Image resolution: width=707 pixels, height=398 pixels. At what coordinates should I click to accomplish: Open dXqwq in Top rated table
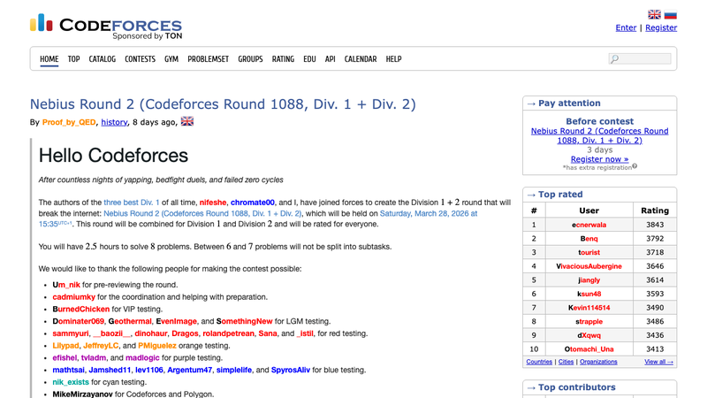click(x=589, y=335)
